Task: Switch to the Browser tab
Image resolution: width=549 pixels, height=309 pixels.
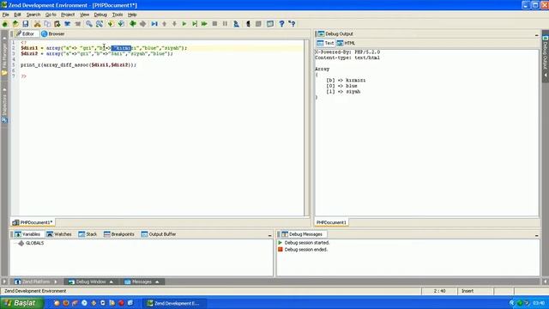Action: (53, 34)
